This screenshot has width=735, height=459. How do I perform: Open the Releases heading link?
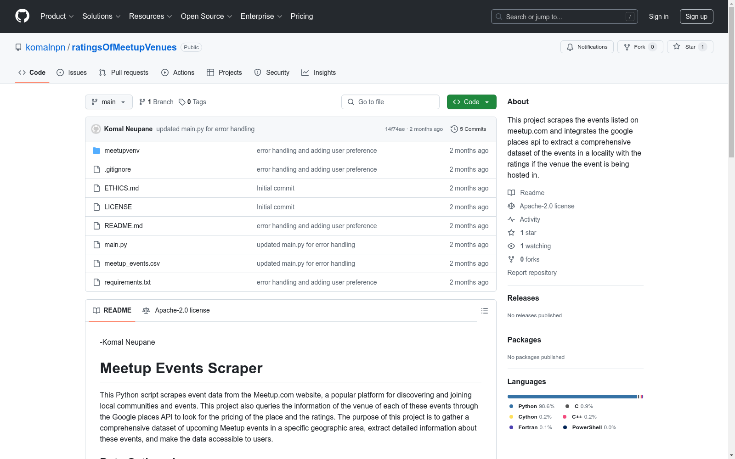[523, 298]
